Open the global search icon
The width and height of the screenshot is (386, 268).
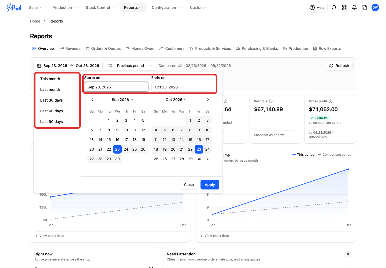334,8
